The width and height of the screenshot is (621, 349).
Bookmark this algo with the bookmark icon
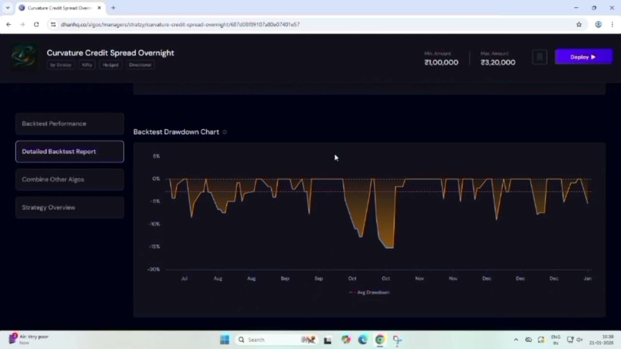(539, 57)
